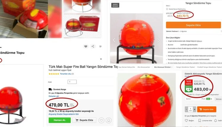Open the Yorumları oku reviews link

coord(65,74)
